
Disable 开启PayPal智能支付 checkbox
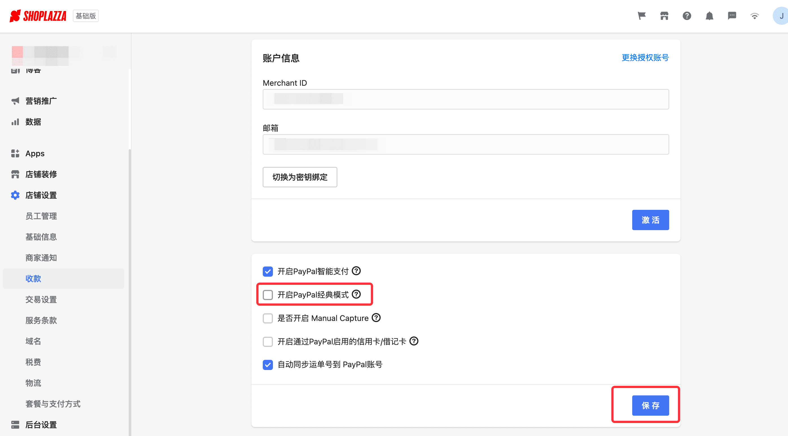[268, 271]
